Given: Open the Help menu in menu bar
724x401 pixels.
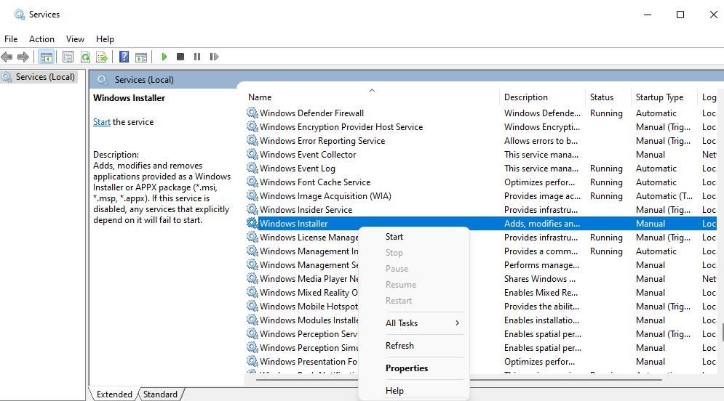Looking at the screenshot, I should tap(105, 39).
